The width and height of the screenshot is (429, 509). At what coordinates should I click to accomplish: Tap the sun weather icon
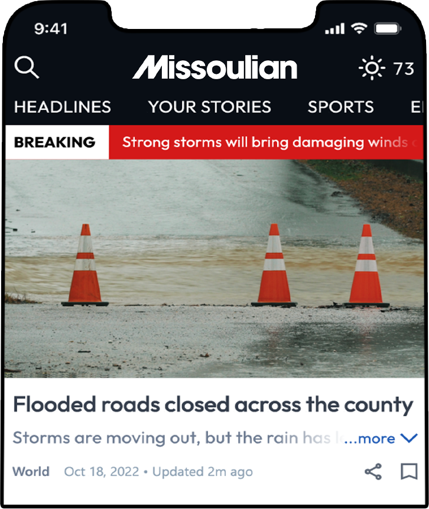(372, 68)
